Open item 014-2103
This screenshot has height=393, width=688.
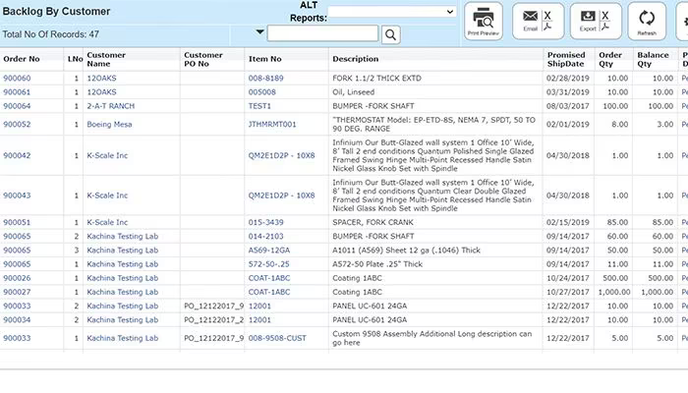tap(266, 236)
